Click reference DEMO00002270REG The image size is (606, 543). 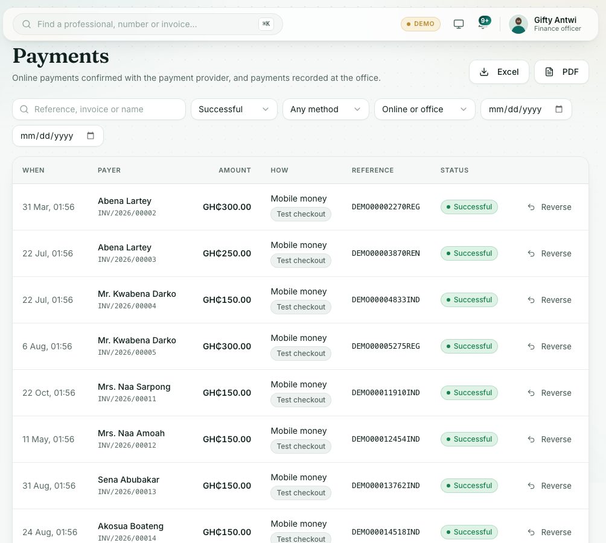click(385, 207)
